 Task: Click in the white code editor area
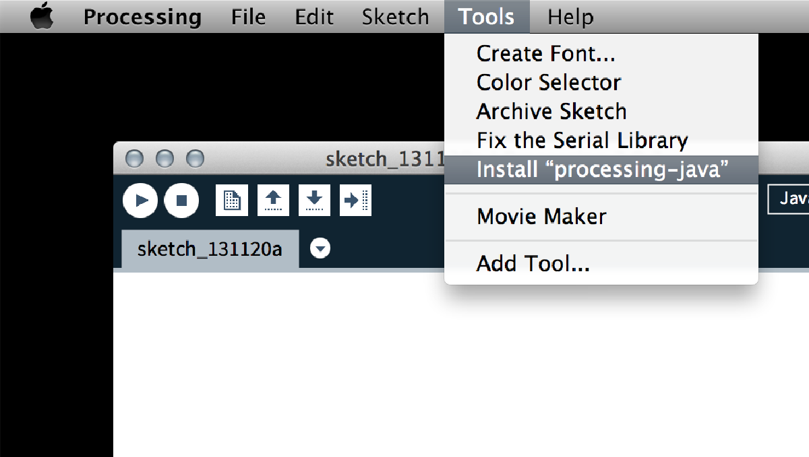[461, 365]
